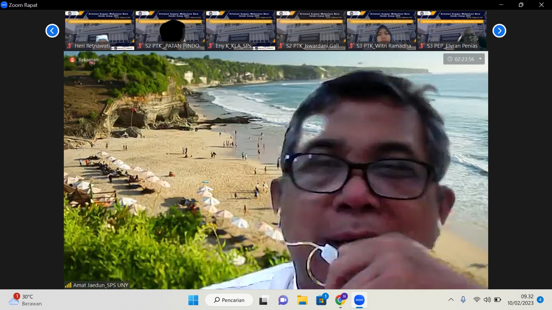Image resolution: width=552 pixels, height=310 pixels.
Task: Go to next participants page arrow
Action: click(499, 31)
